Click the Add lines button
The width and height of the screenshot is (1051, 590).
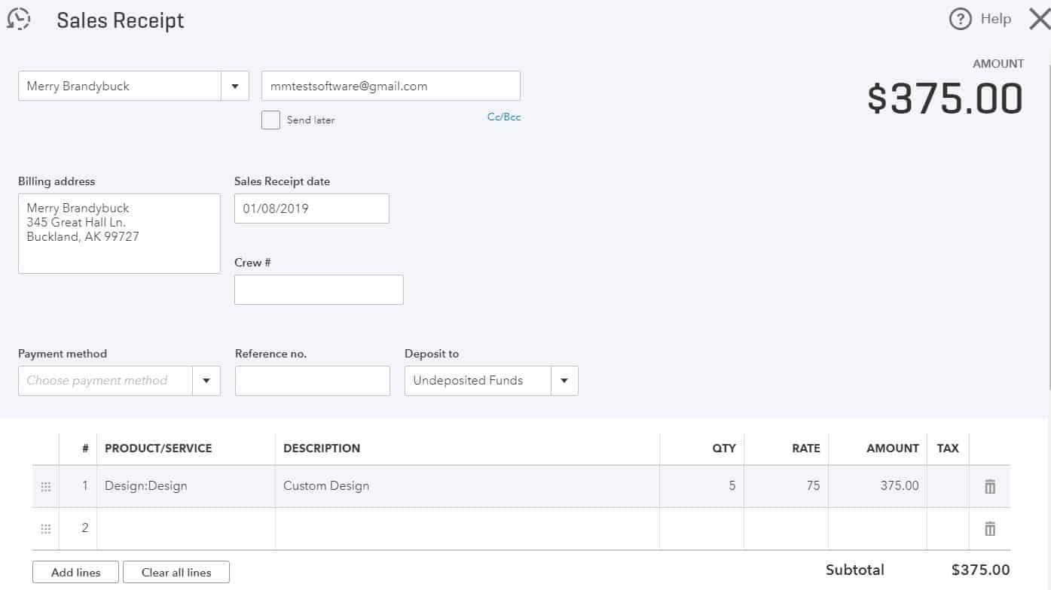(x=76, y=572)
